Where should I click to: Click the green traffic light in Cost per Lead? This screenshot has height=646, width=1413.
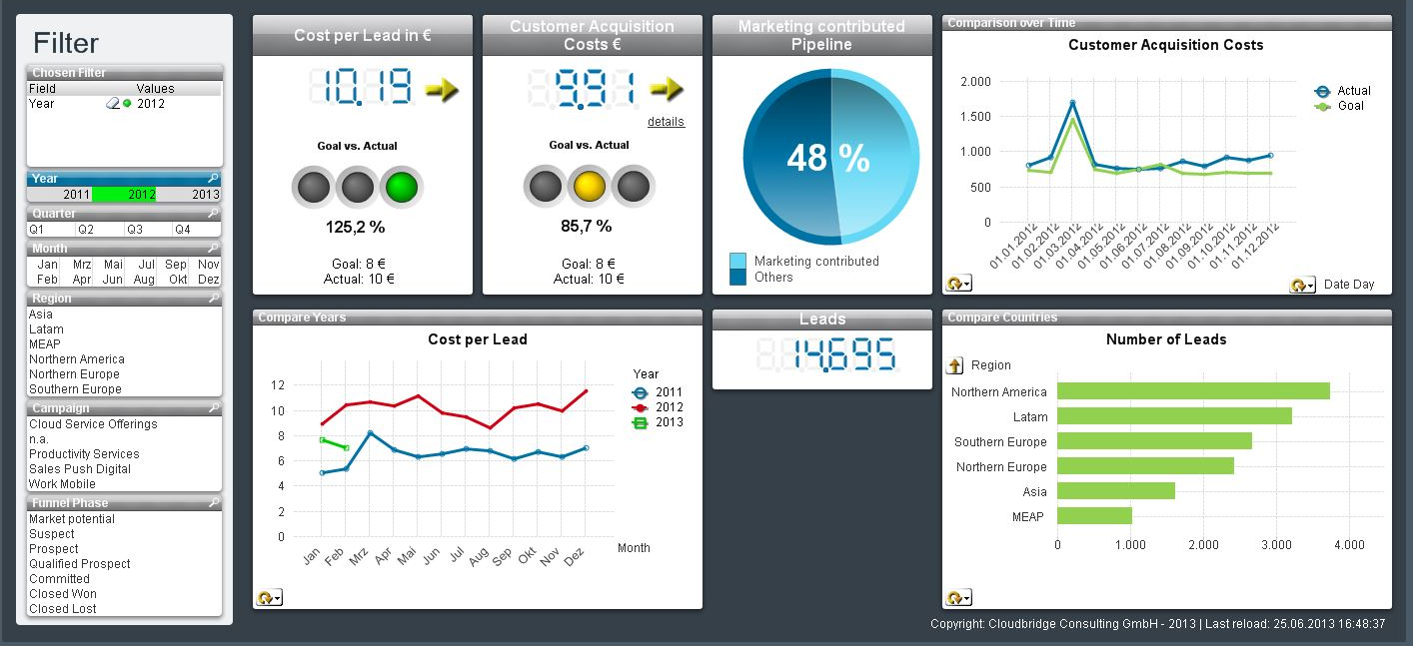point(402,187)
